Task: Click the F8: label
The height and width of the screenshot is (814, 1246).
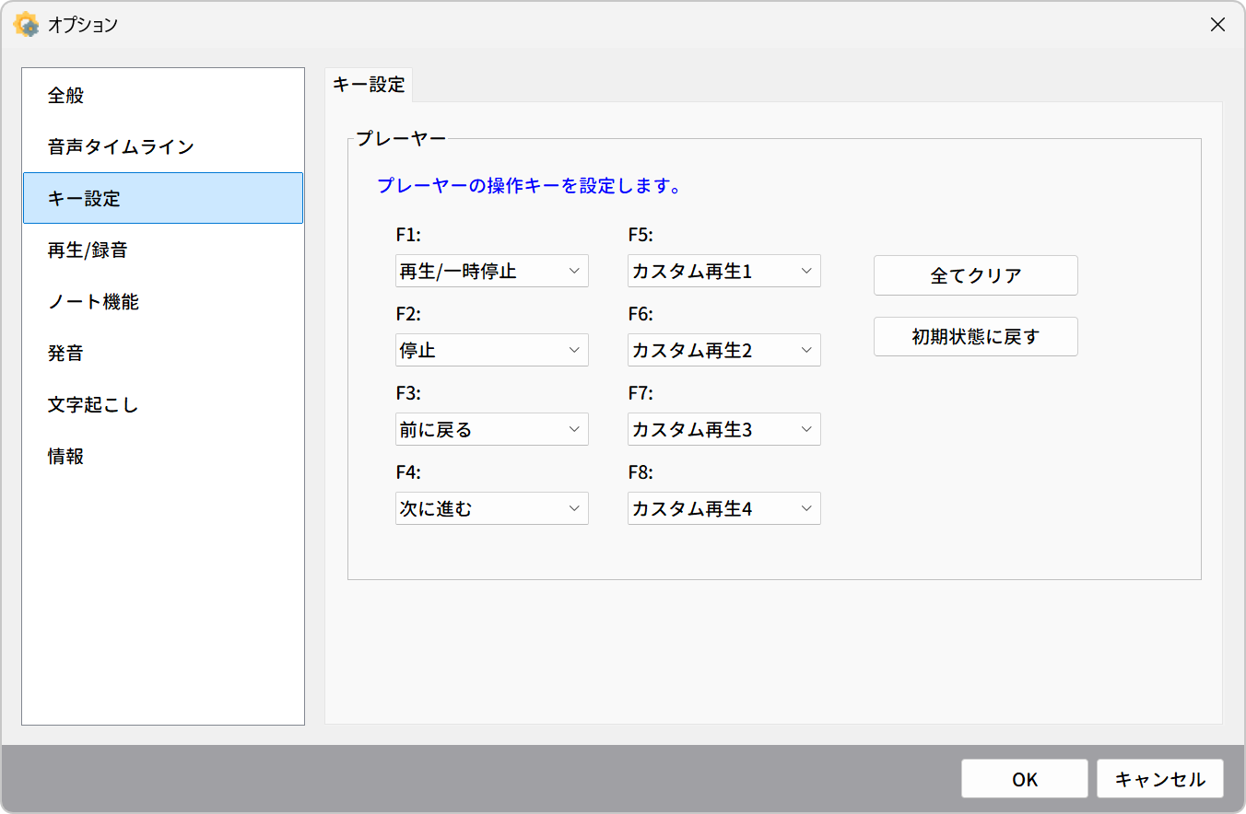Action: click(x=641, y=472)
